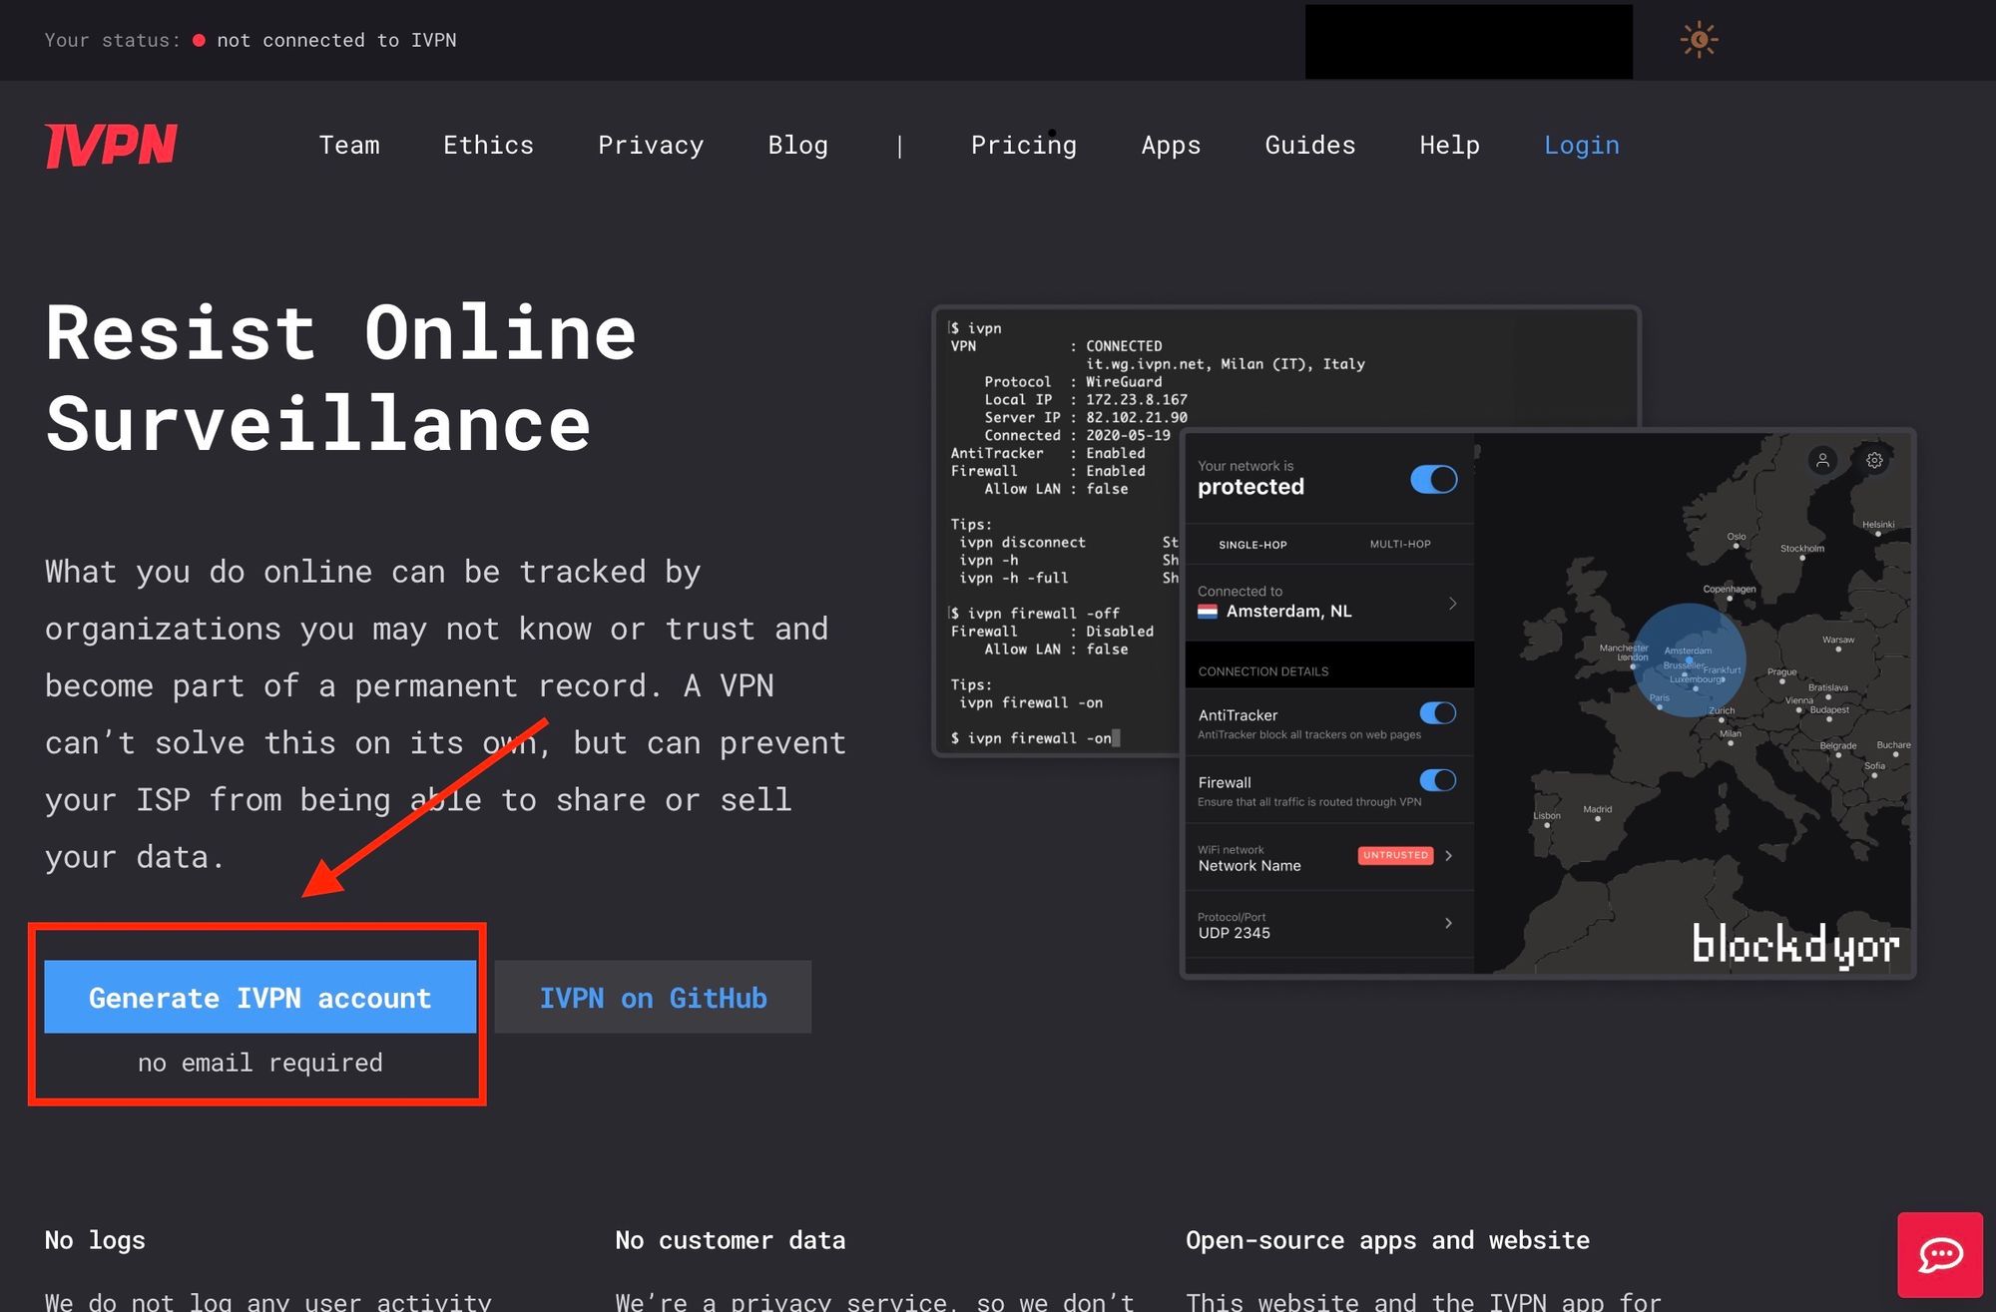
Task: Click the 'Network Name' WiFi row text
Action: [x=1249, y=866]
